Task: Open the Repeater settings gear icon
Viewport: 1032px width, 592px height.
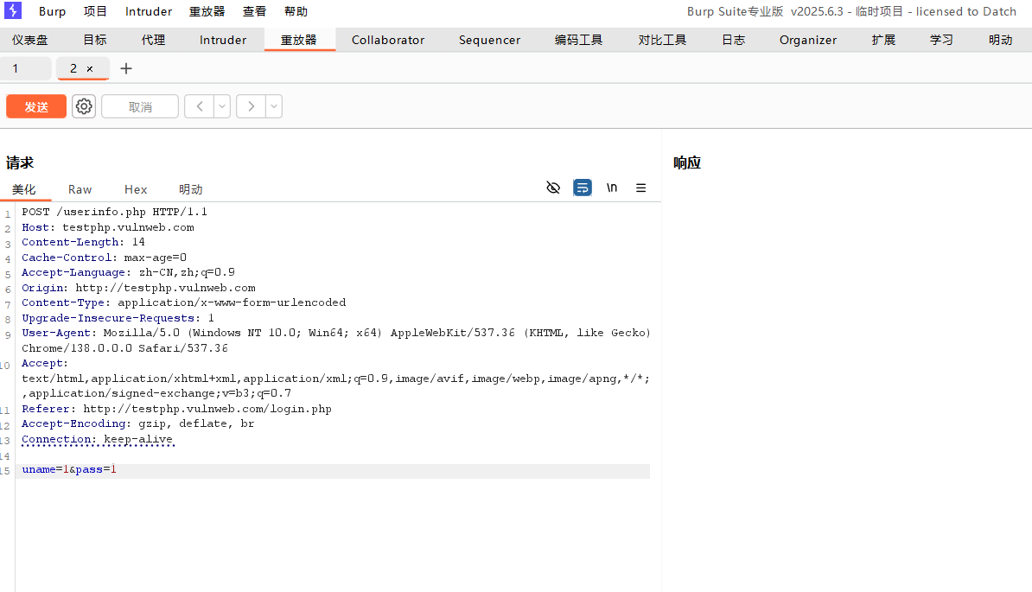Action: click(84, 106)
